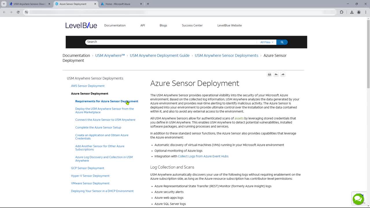Open the browser extensions puzzle icon
Image resolution: width=370 pixels, height=208 pixels.
tap(342, 12)
